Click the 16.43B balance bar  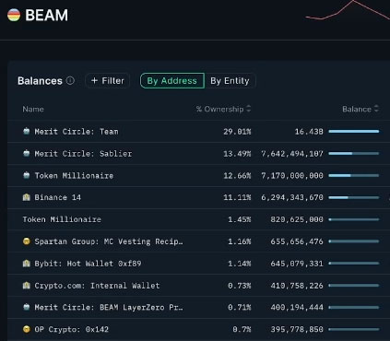(354, 132)
